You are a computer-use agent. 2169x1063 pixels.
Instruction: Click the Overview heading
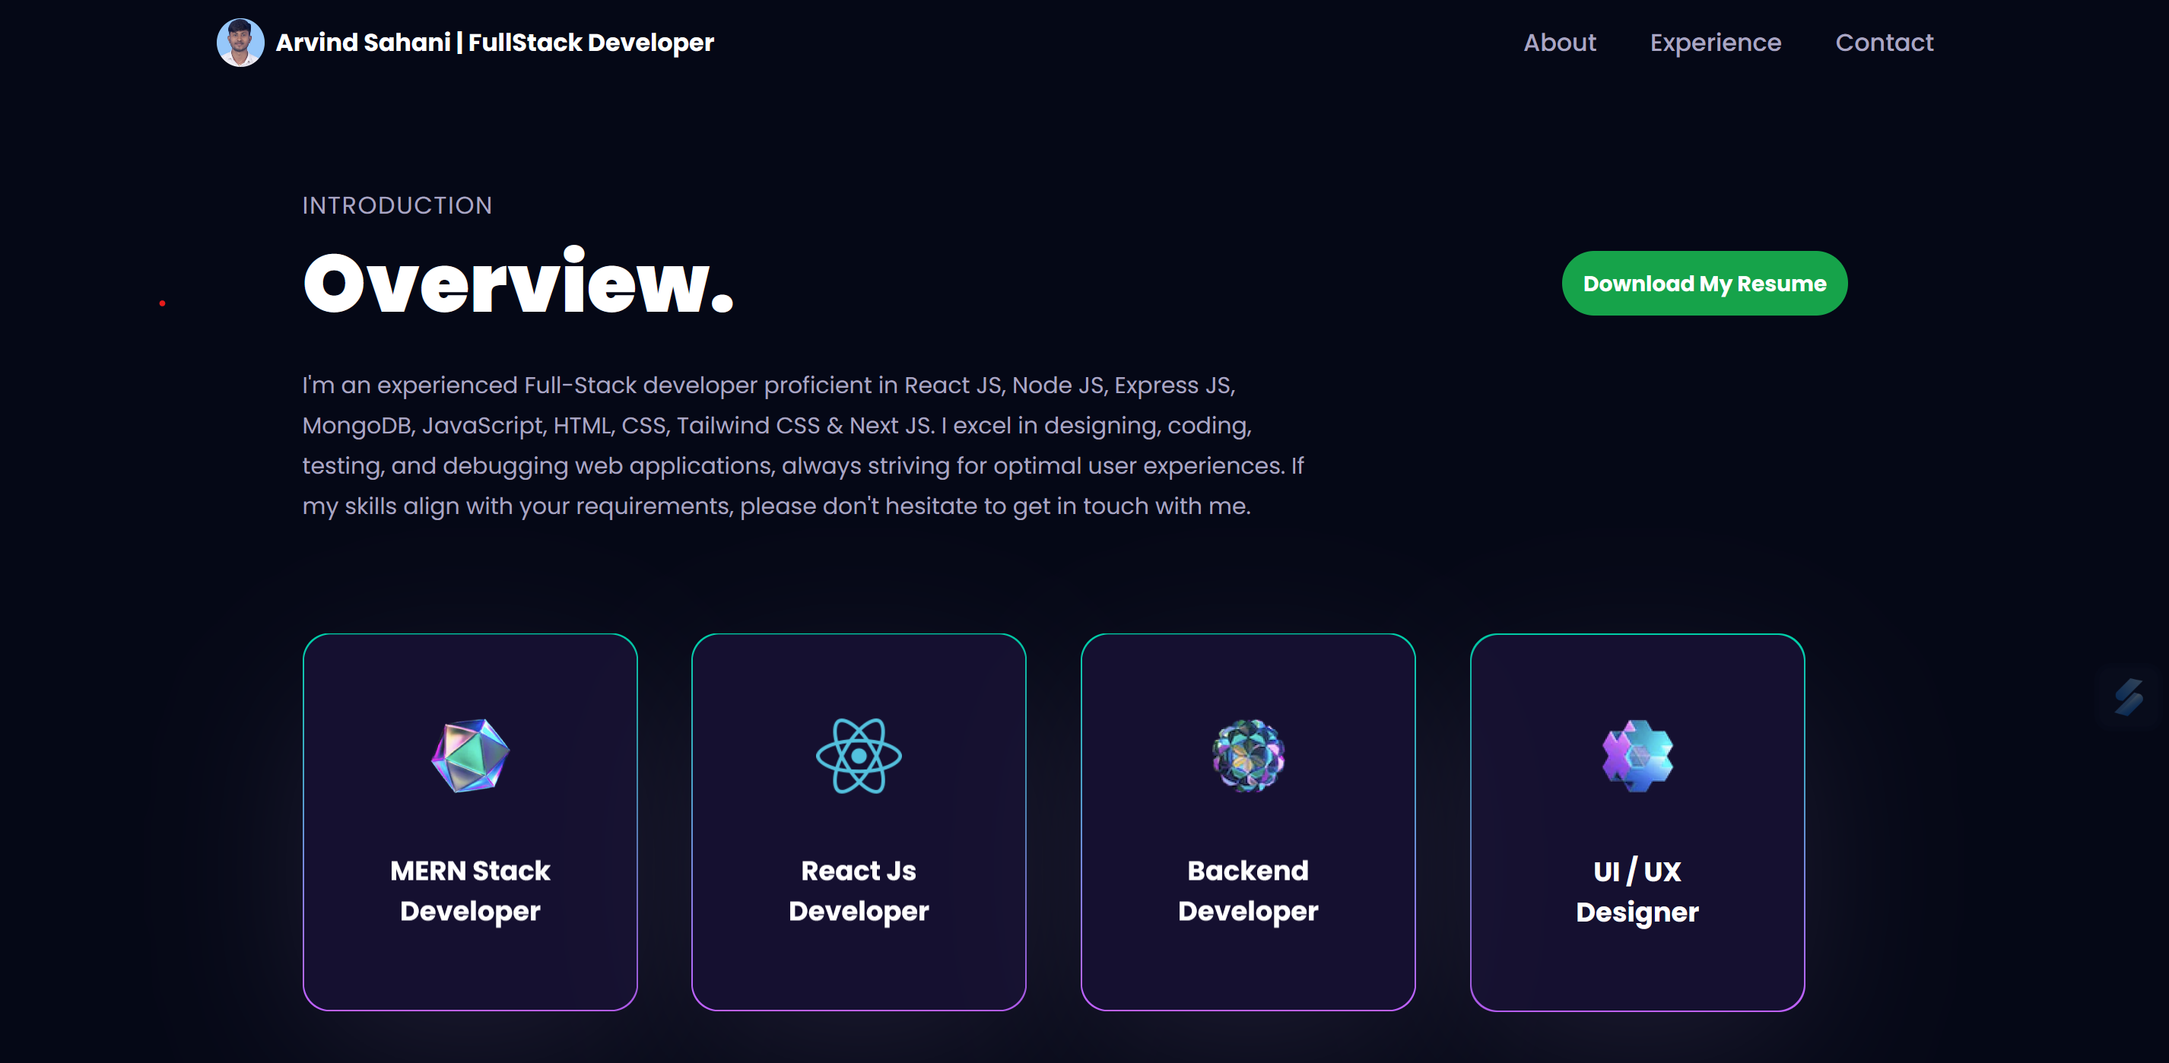(518, 284)
